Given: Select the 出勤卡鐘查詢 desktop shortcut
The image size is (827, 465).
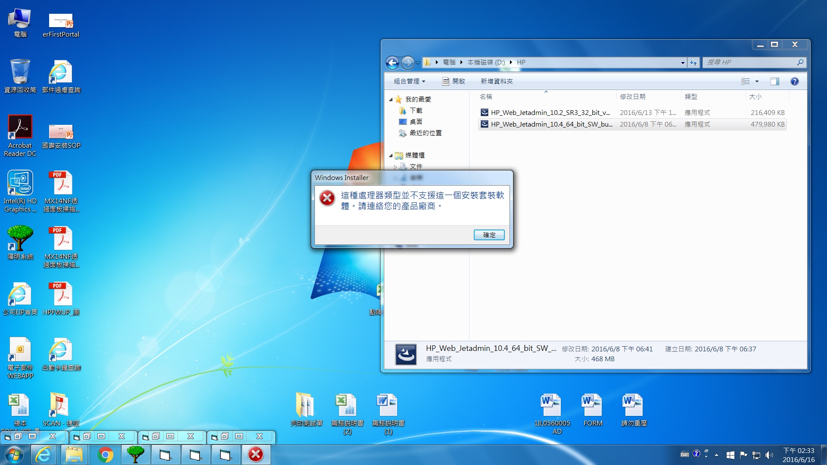Looking at the screenshot, I should (x=61, y=354).
